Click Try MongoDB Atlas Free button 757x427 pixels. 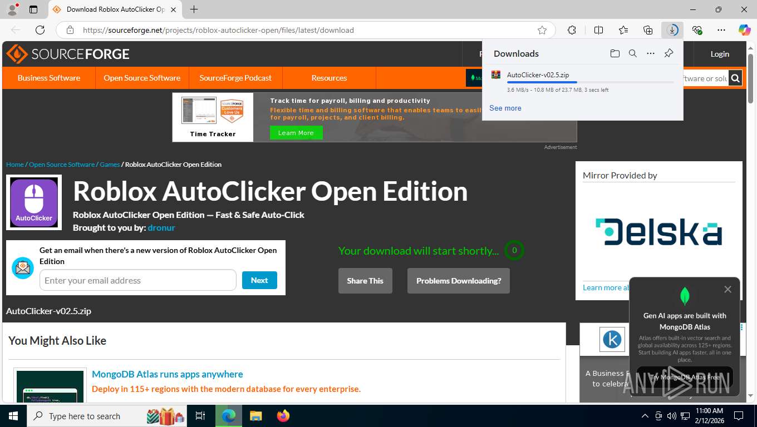coord(685,377)
